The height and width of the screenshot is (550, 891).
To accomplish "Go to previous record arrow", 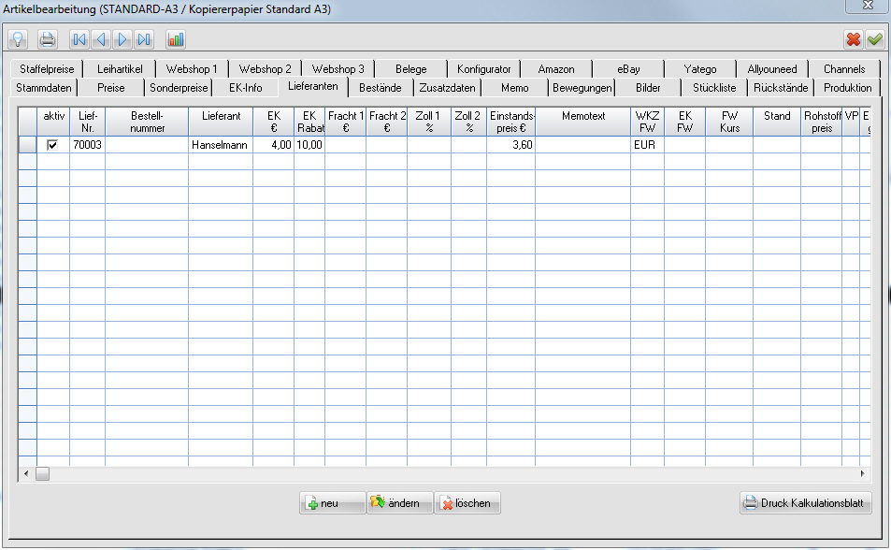I will click(x=101, y=39).
